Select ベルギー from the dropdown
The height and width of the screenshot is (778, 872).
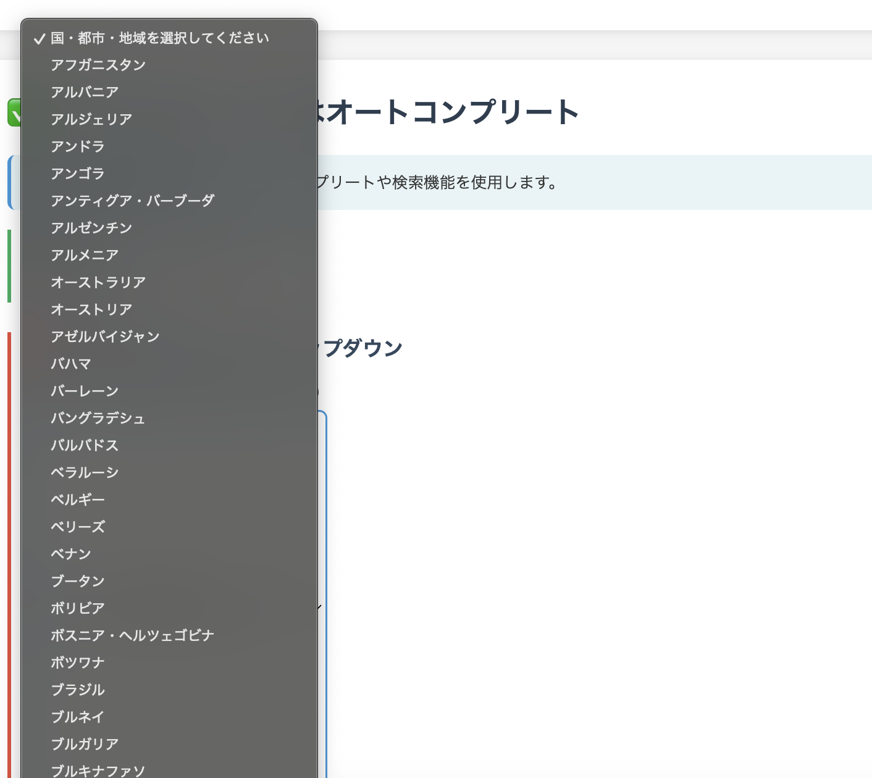169,500
